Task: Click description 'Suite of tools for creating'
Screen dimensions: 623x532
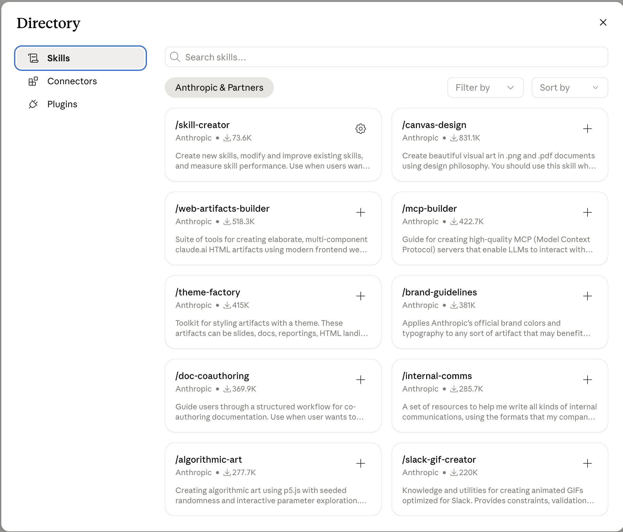Action: click(x=271, y=244)
